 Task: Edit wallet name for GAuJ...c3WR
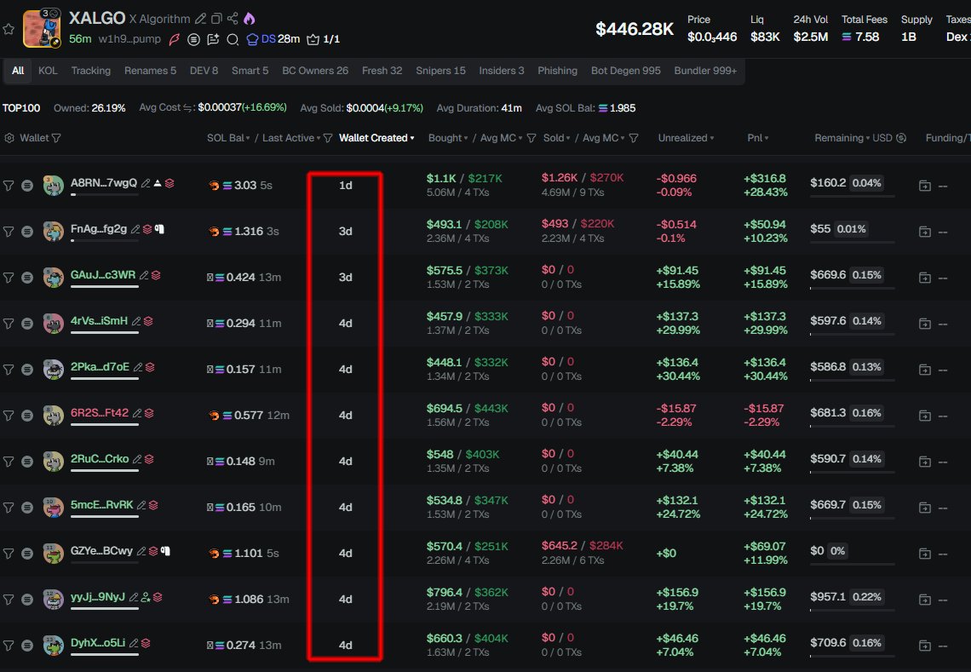click(144, 275)
